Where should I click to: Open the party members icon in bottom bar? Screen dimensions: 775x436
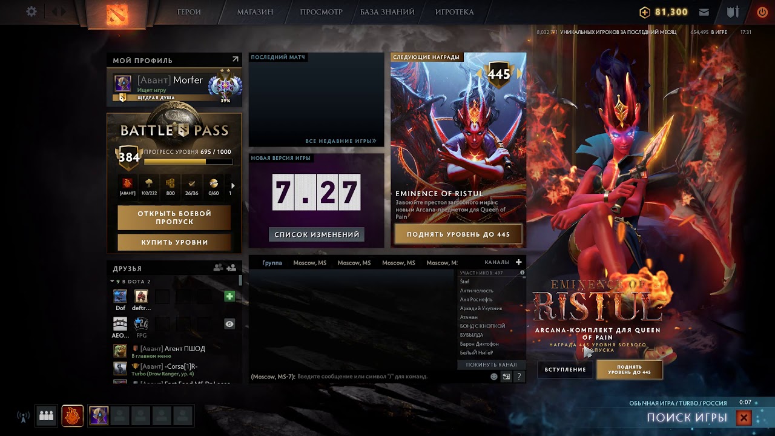click(x=47, y=415)
